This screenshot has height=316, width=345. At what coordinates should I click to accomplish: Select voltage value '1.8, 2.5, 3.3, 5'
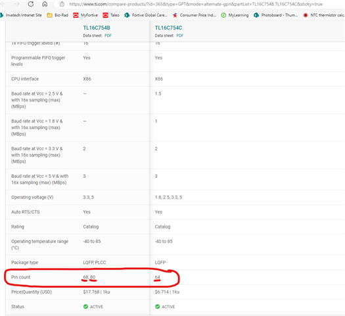[x=168, y=197]
